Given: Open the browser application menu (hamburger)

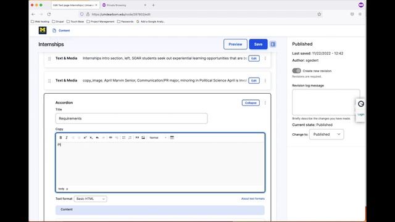Looking at the screenshot, I should click(x=360, y=14).
